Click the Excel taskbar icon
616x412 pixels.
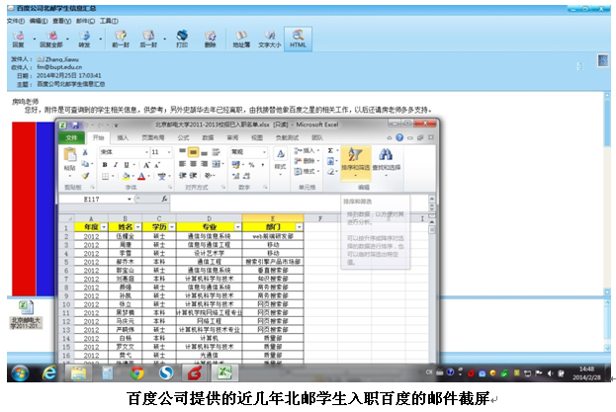[224, 372]
